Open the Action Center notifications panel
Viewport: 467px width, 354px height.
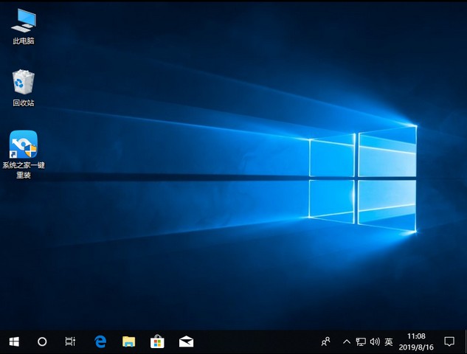[449, 341]
